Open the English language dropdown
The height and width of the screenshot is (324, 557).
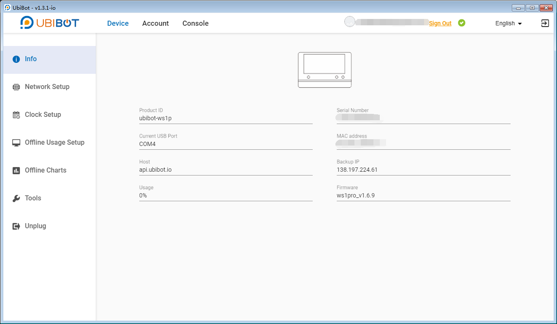[508, 24]
